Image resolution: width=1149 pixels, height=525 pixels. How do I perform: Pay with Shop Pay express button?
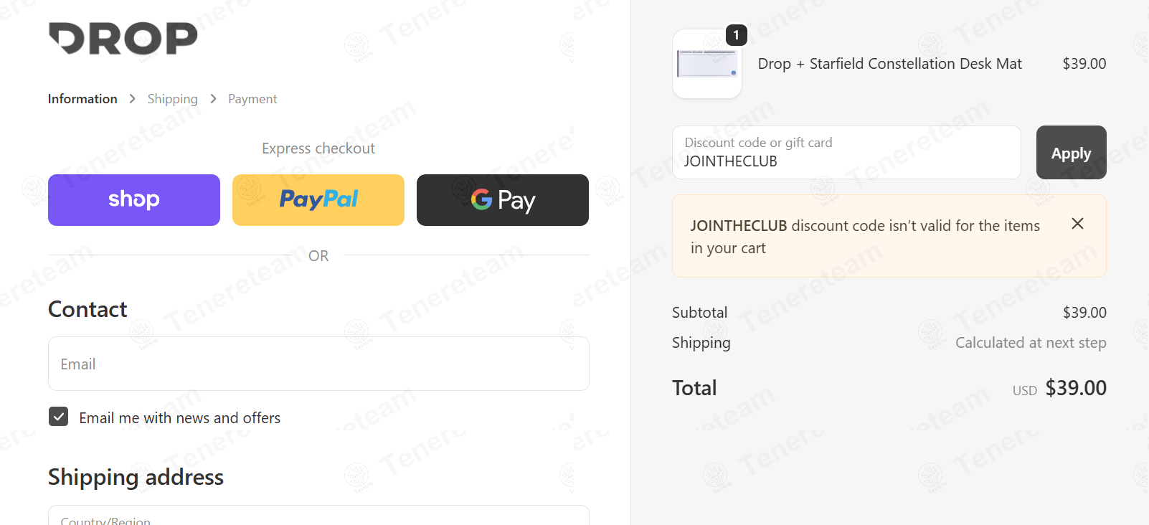coord(134,200)
